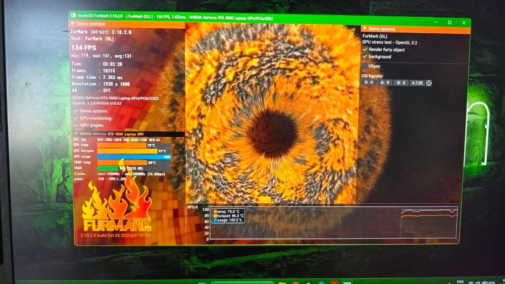Click the AA : Off row
This screenshot has height=284, width=505.
[x=91, y=91]
